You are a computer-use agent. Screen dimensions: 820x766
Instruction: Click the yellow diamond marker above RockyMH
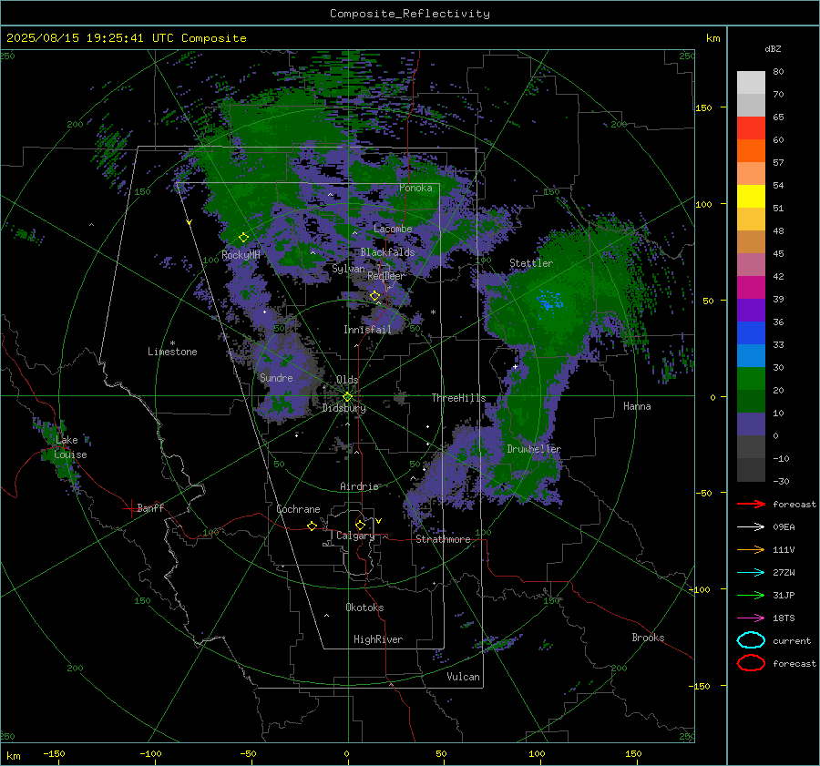[243, 238]
